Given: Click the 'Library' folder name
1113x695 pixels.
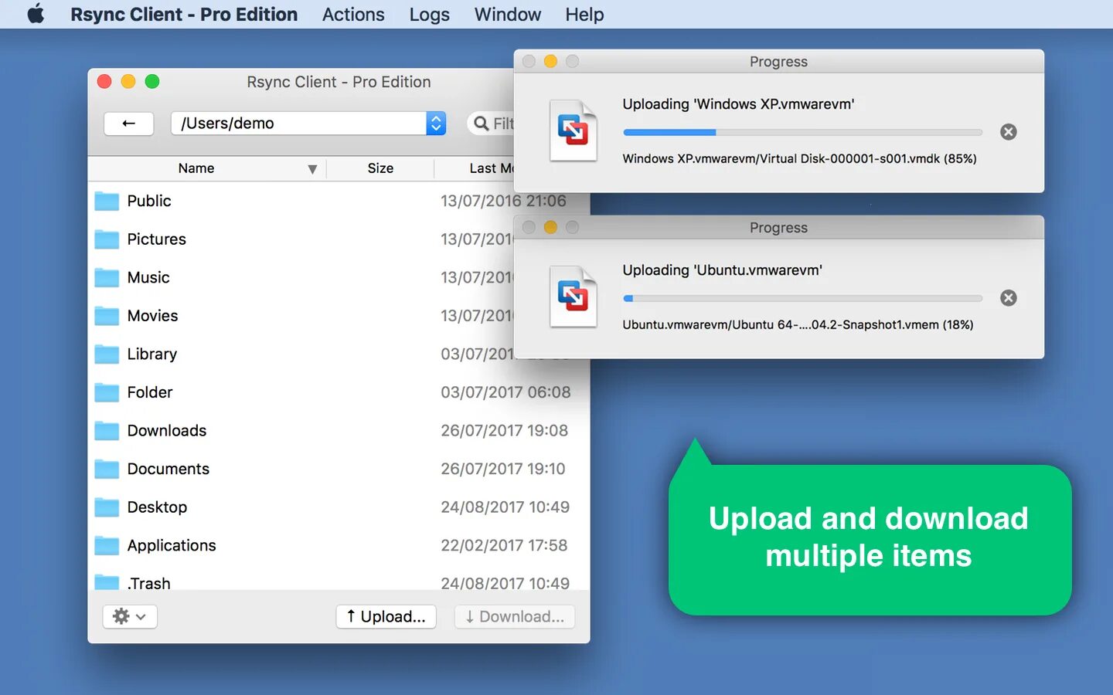Looking at the screenshot, I should coord(152,354).
